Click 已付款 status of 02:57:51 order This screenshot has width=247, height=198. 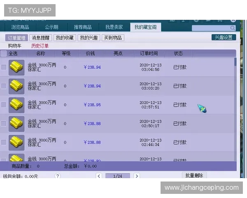tap(180, 105)
